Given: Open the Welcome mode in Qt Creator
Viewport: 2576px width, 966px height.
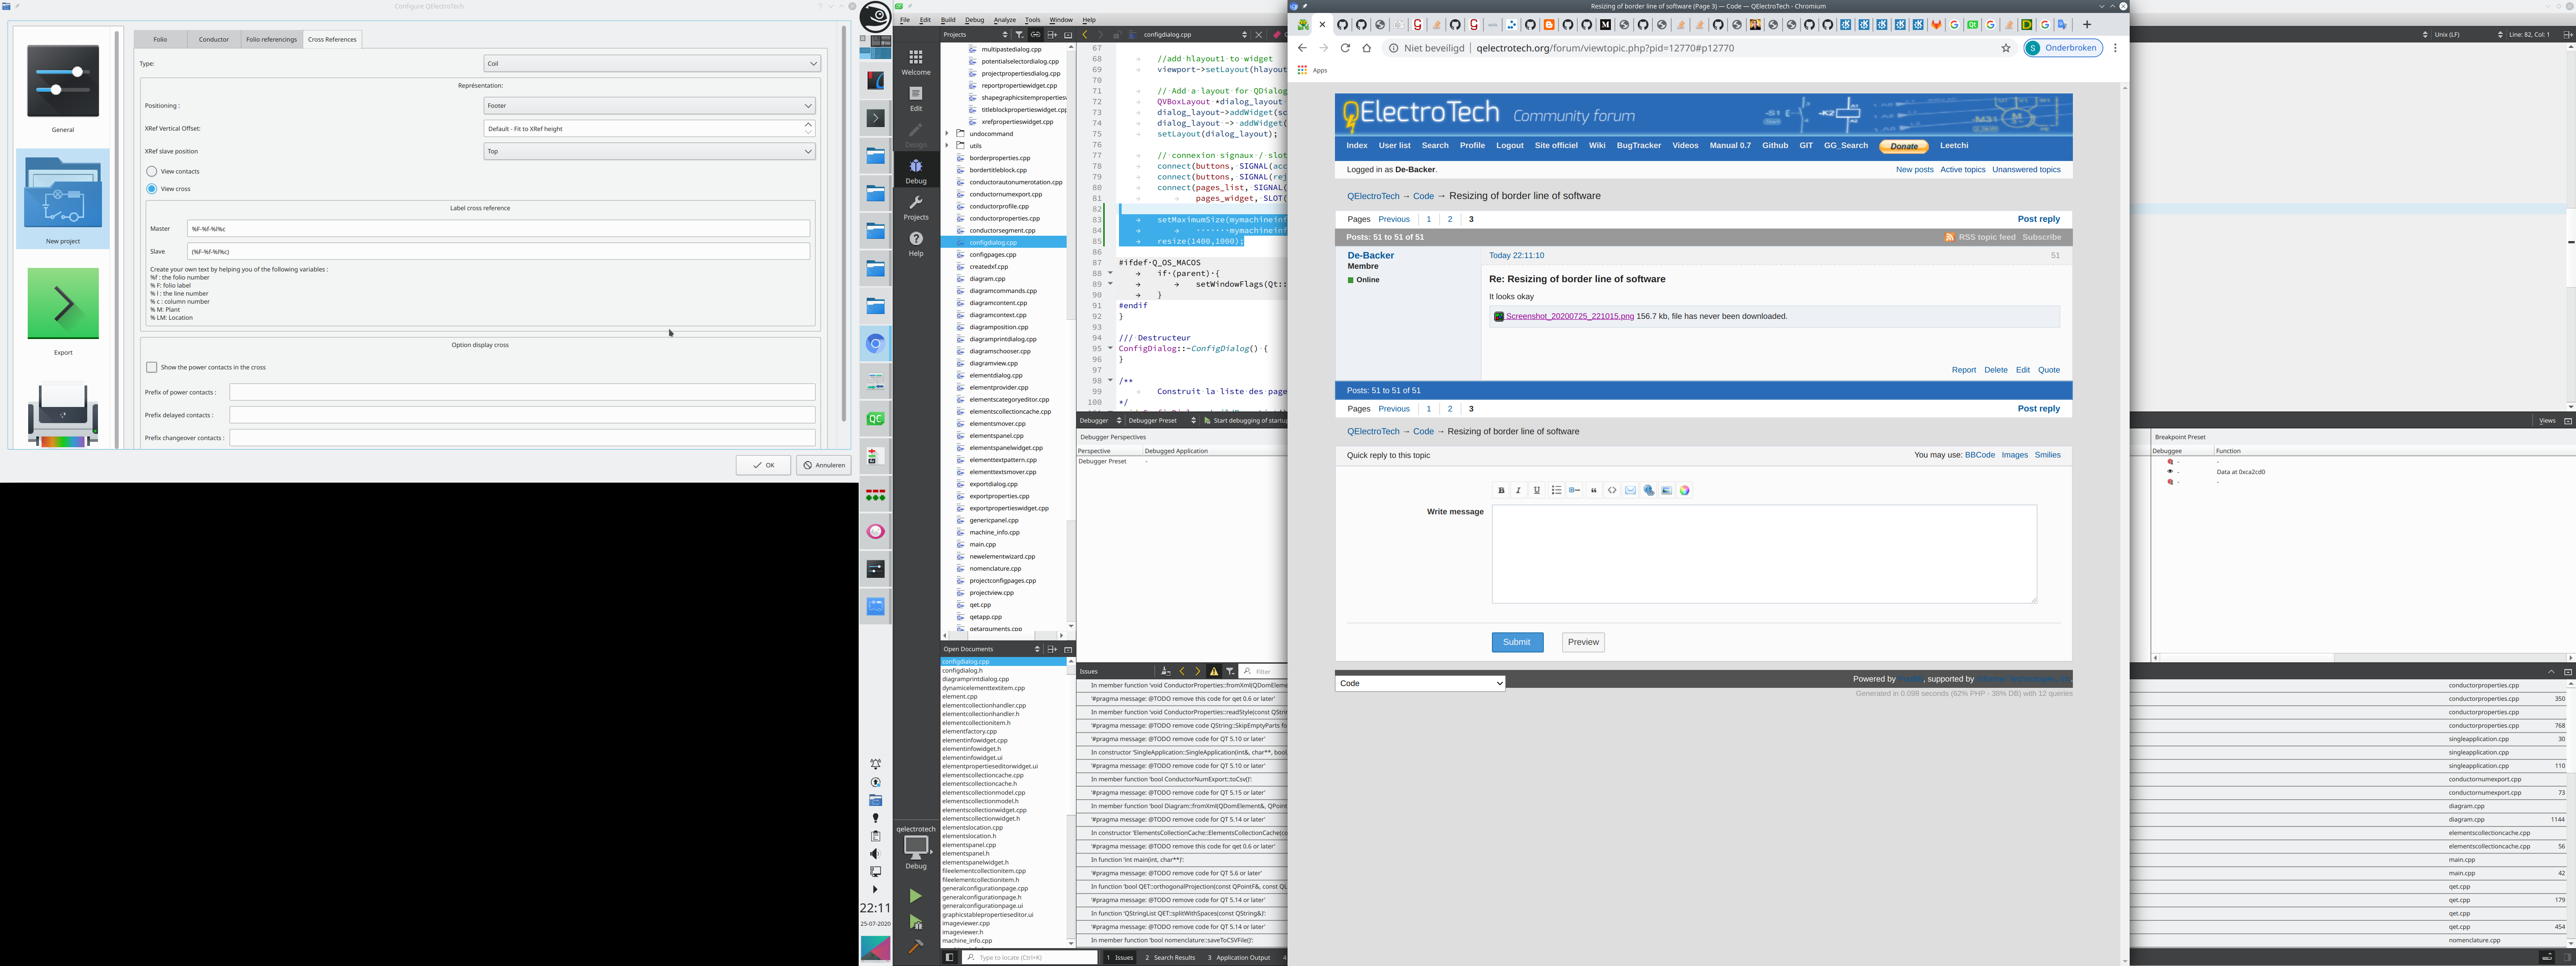Looking at the screenshot, I should point(915,62).
